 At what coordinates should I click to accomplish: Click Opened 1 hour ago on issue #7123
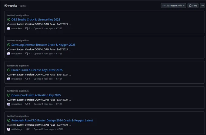coord(43,104)
